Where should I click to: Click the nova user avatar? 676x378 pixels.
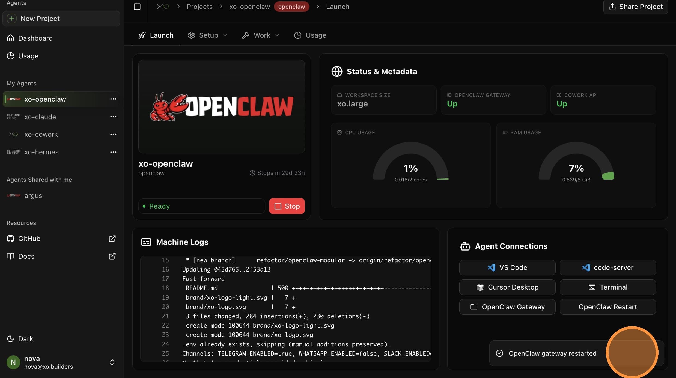coord(13,362)
